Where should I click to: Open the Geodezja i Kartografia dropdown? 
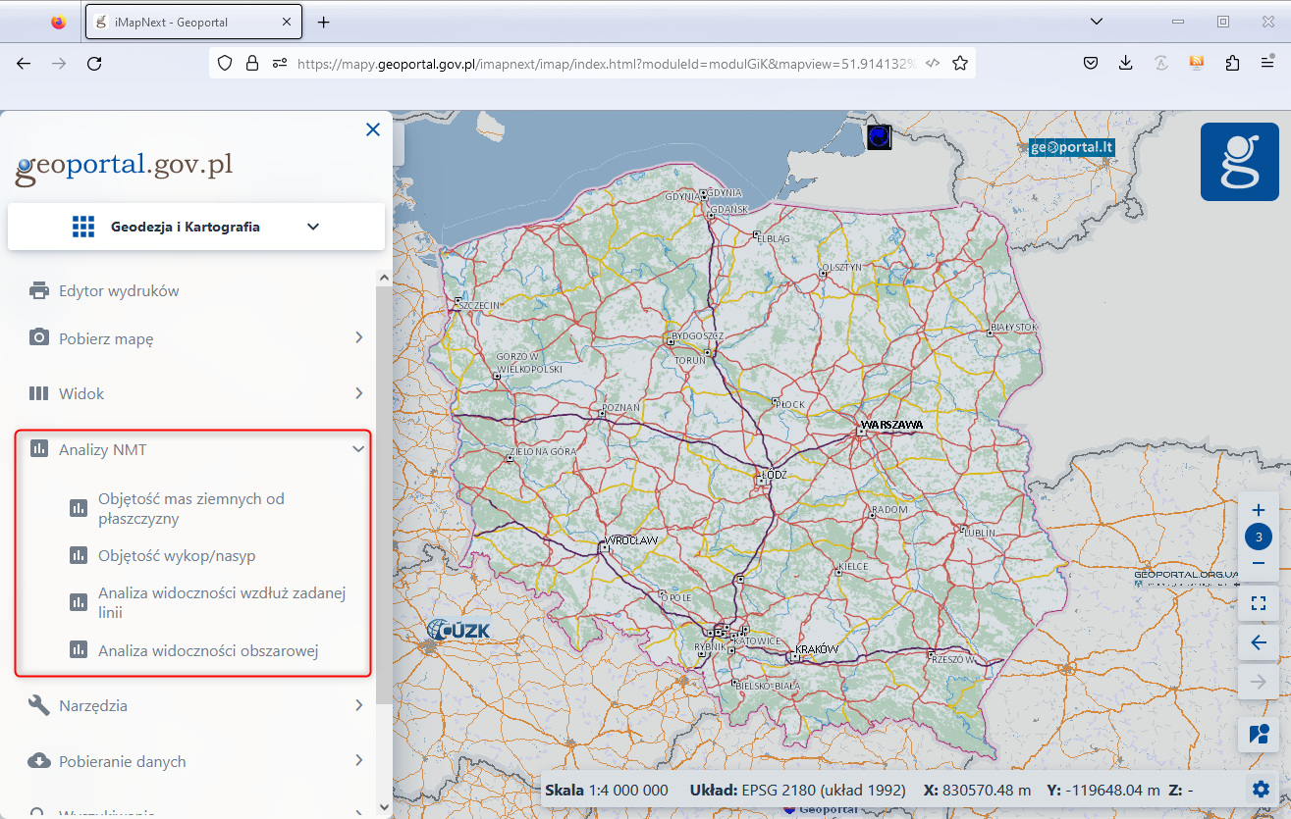196,227
